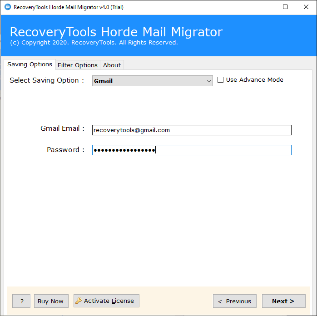Focus the Password input field
Screen dimensions: 317x316
pyautogui.click(x=192, y=150)
